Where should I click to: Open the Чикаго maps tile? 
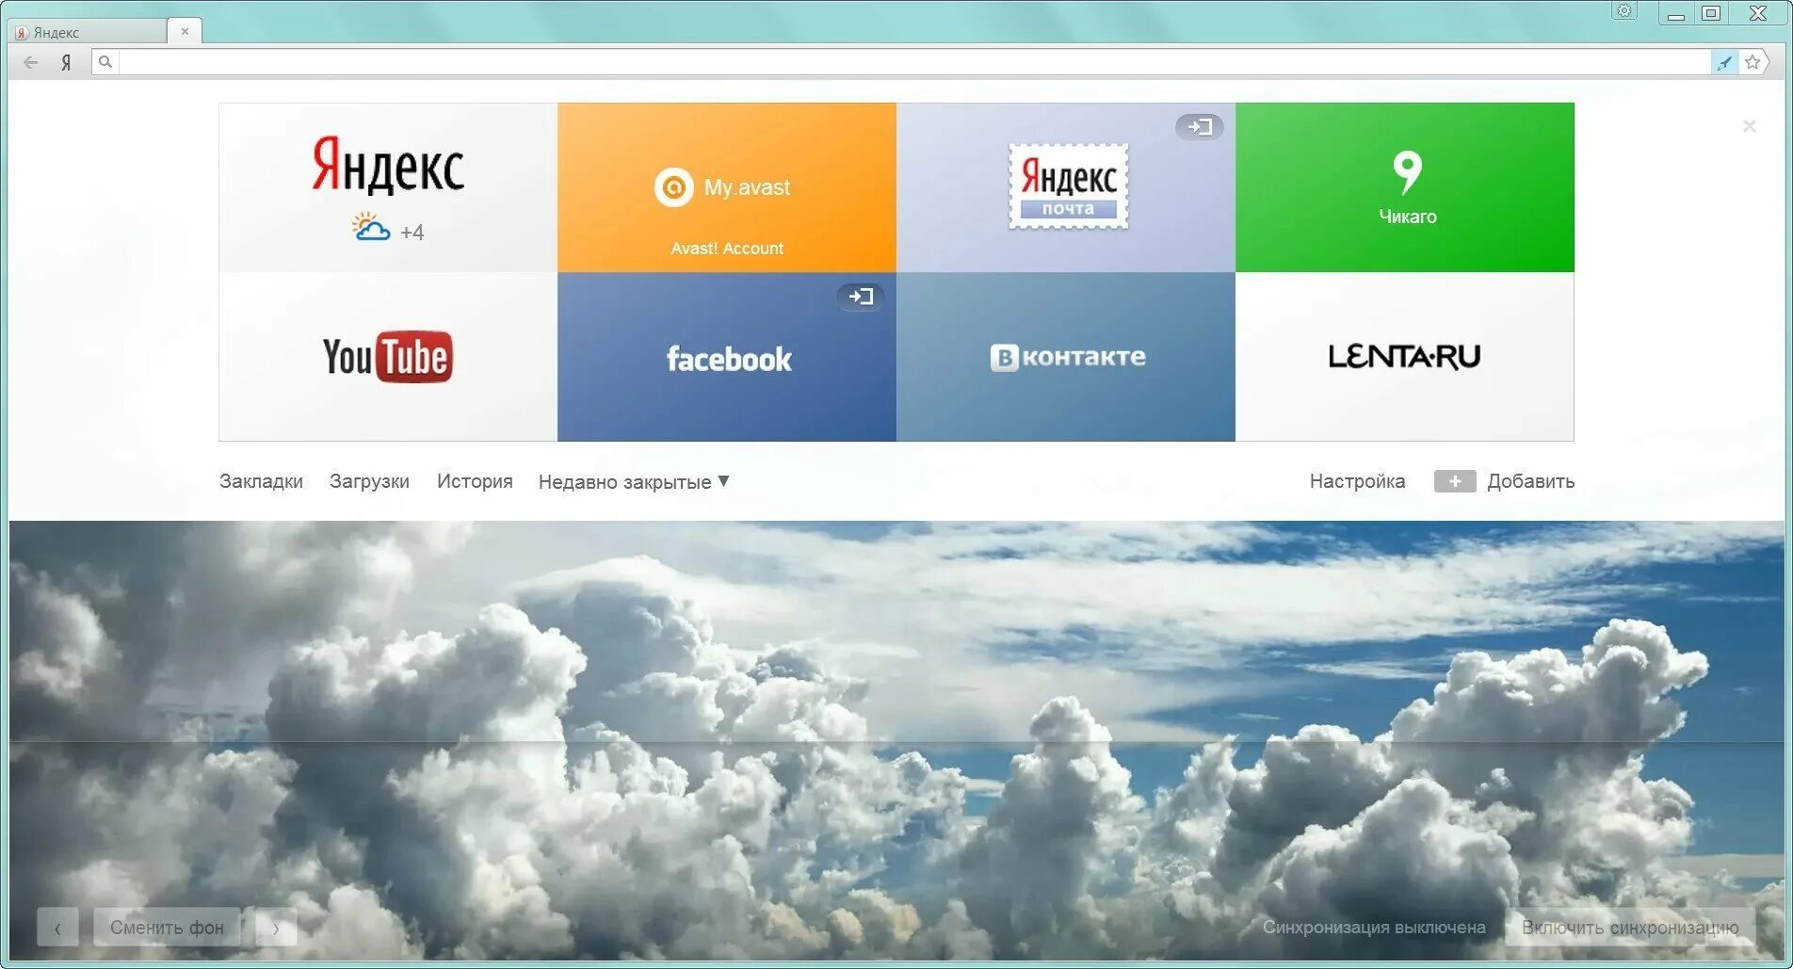pyautogui.click(x=1405, y=187)
